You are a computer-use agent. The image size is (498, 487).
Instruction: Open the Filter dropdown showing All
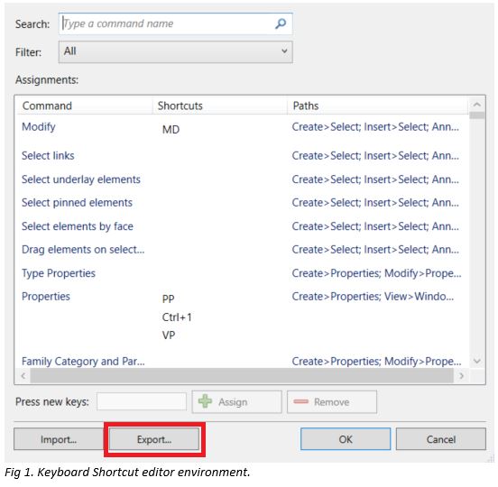[175, 51]
